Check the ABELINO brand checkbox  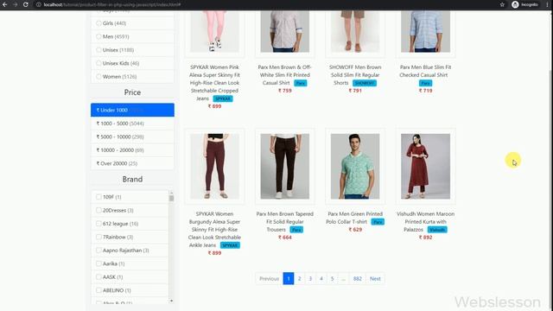pos(99,290)
